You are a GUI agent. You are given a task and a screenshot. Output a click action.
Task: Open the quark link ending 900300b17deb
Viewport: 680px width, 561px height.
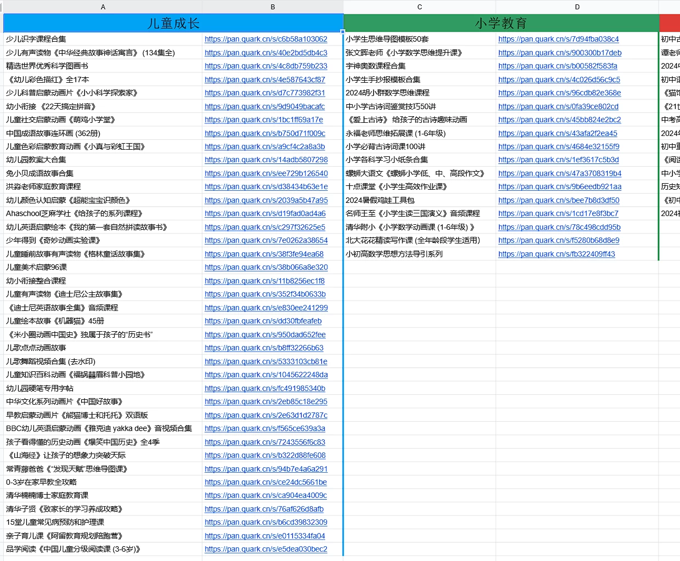560,53
